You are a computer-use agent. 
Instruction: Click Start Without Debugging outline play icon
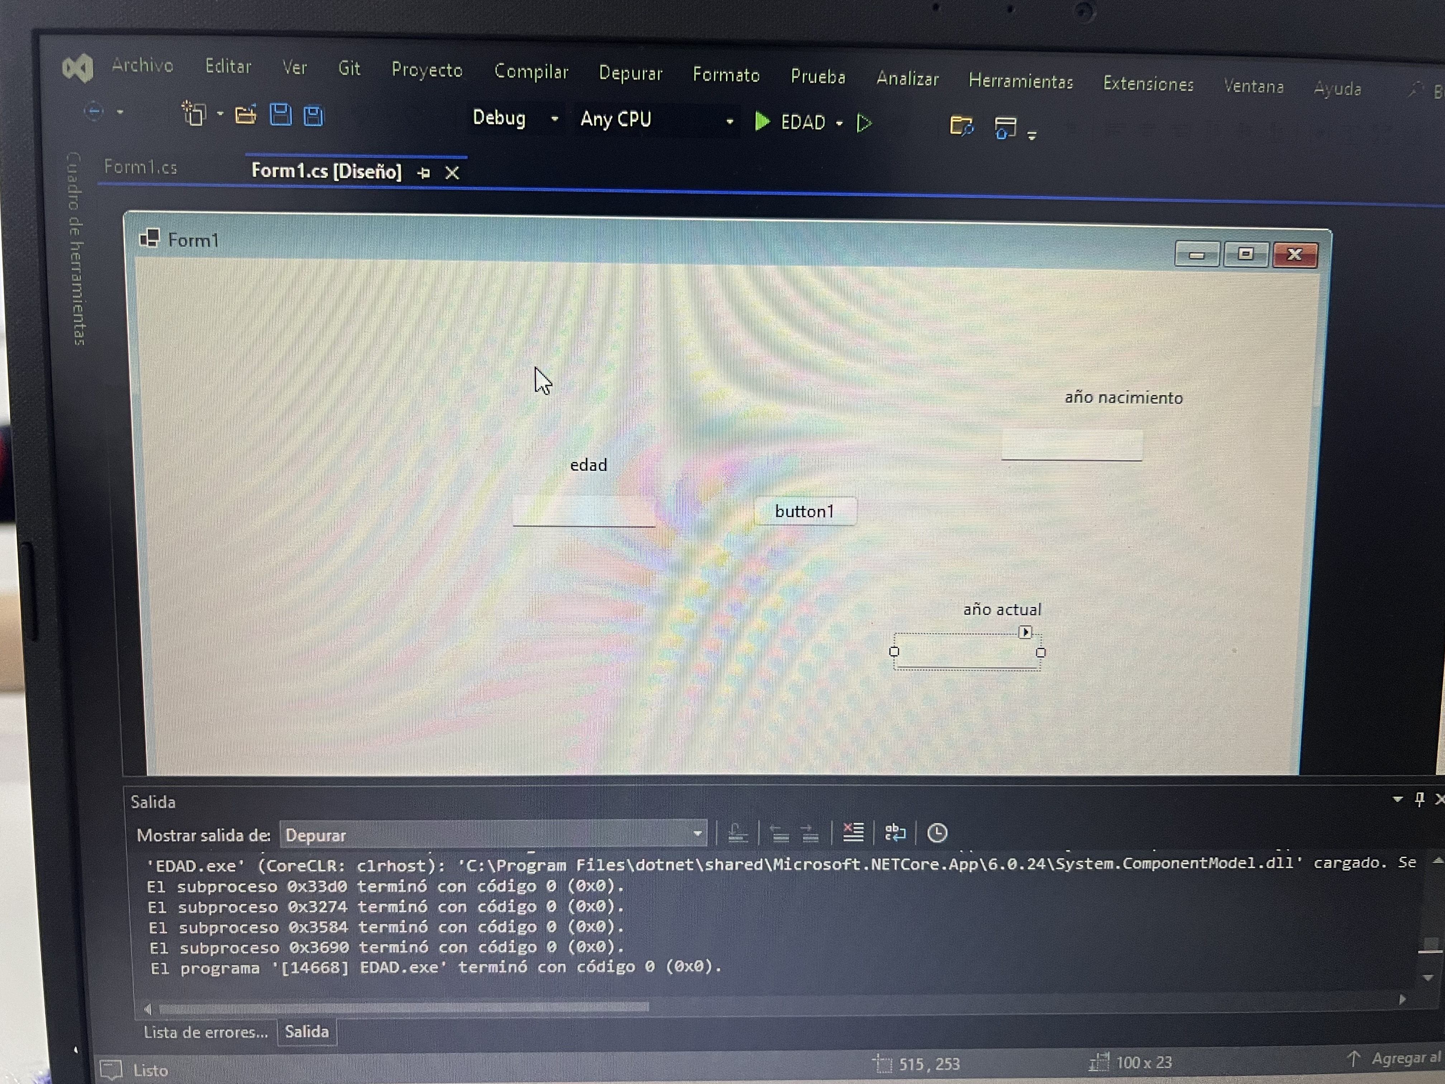pyautogui.click(x=864, y=123)
